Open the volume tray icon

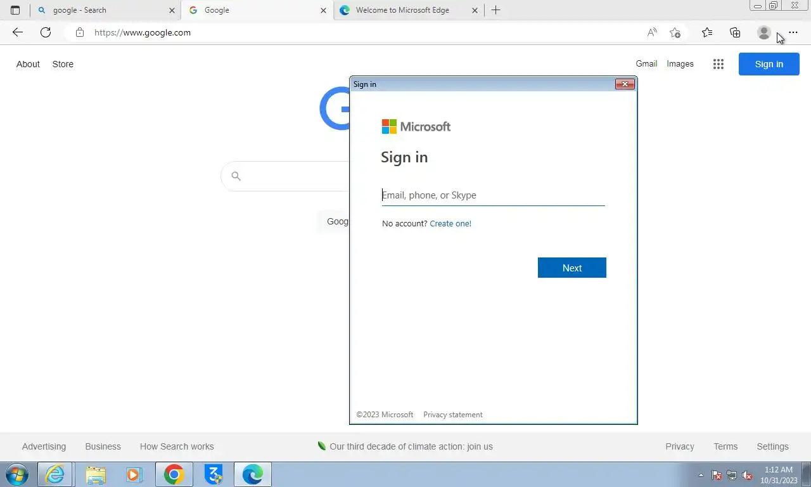click(748, 475)
